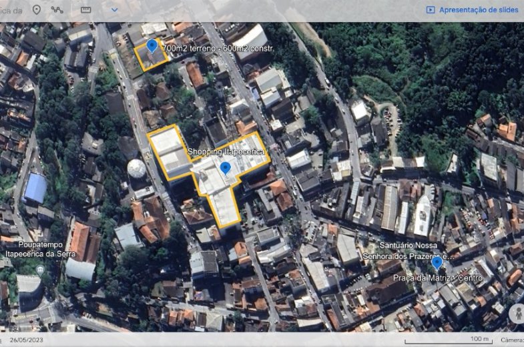Activate the ruler measure distance tool
The height and width of the screenshot is (347, 524).
click(x=85, y=9)
